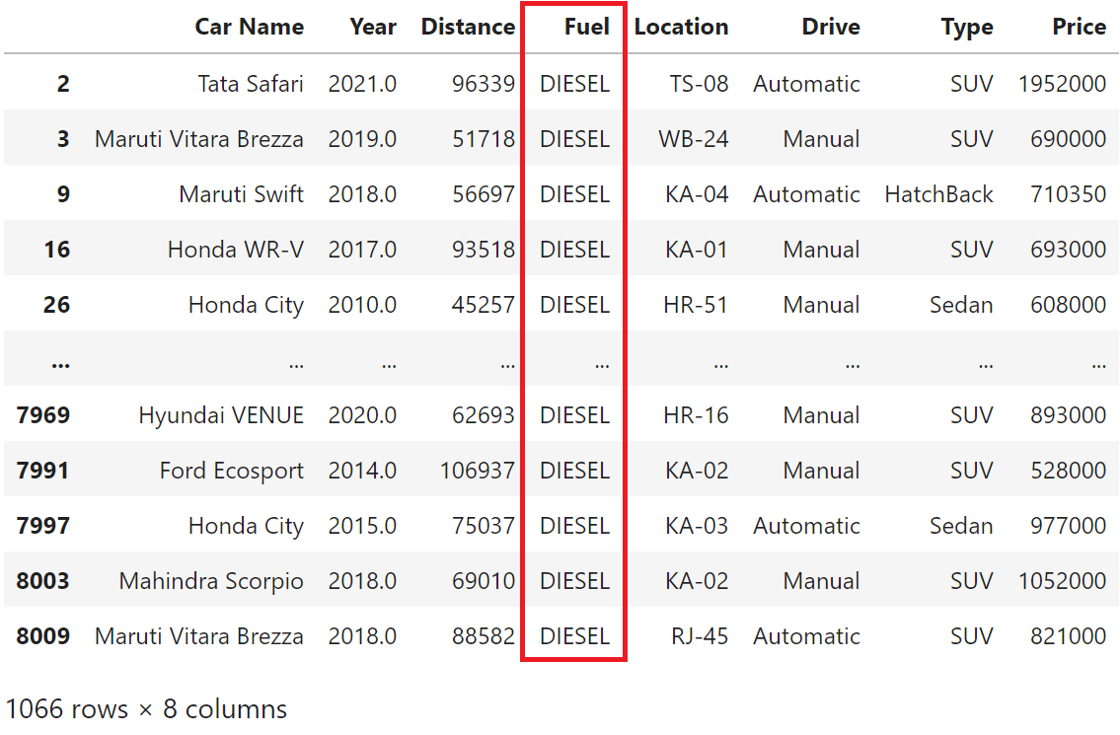The image size is (1120, 735).
Task: Click year 2019.0
Action: pyautogui.click(x=362, y=139)
